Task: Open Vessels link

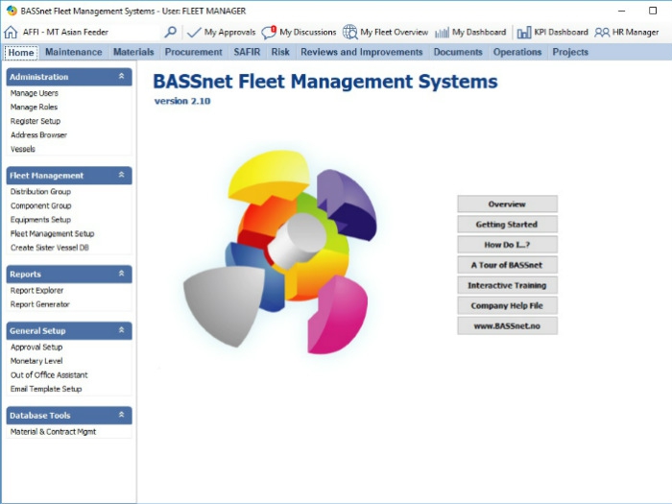Action: [x=23, y=149]
